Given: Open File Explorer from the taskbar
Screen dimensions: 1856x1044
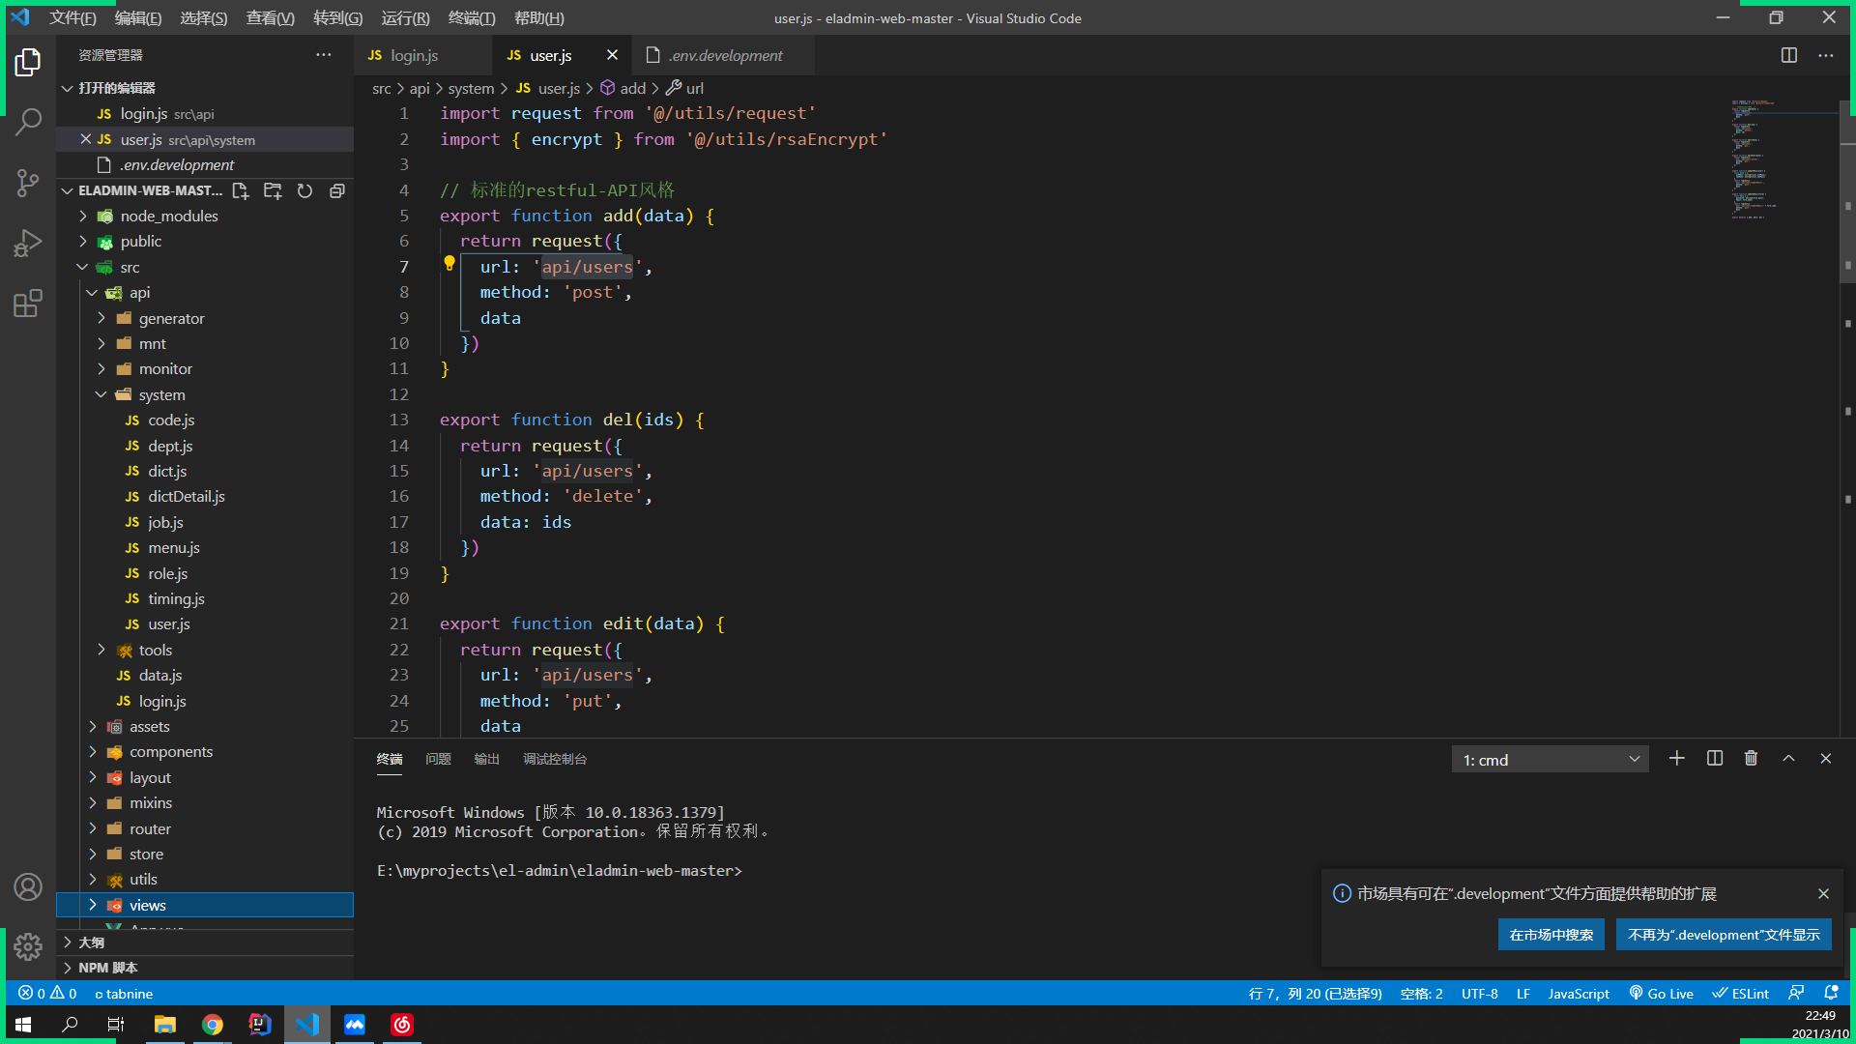Looking at the screenshot, I should tap(165, 1025).
